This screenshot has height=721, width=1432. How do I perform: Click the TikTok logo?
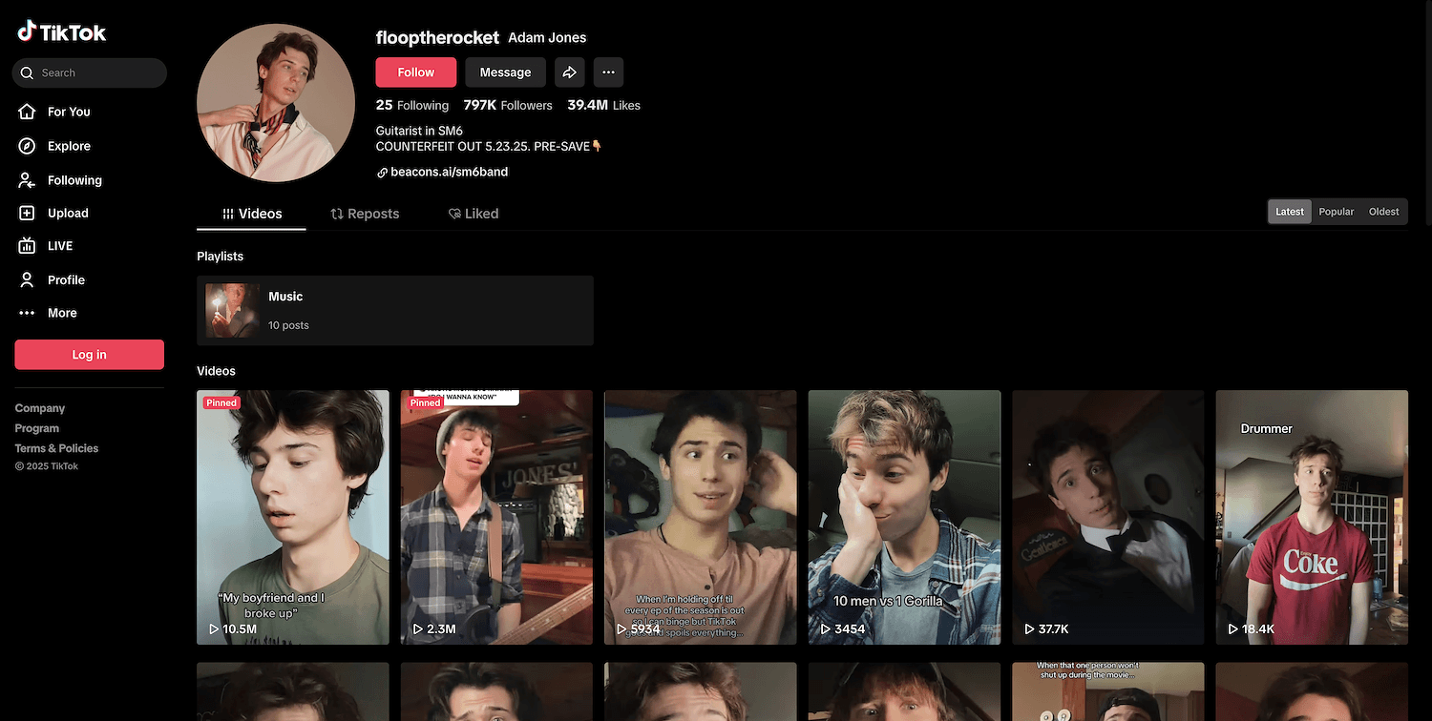(62, 32)
